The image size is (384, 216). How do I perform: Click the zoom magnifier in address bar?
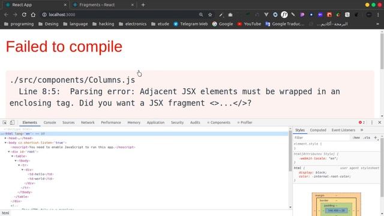pyautogui.click(x=201, y=14)
